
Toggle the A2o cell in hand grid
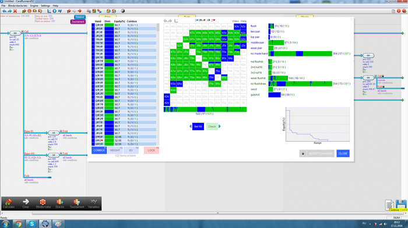point(167,103)
